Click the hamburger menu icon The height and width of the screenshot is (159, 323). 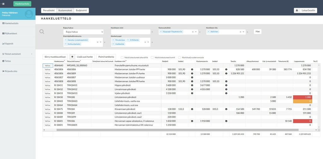[x=3, y=4]
